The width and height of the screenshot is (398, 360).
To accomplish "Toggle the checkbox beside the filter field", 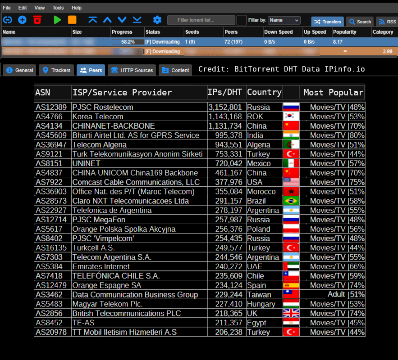I will point(242,20).
